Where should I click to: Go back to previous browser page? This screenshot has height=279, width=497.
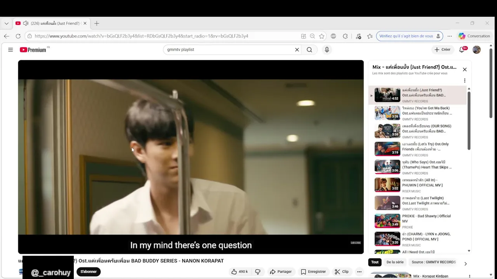[x=7, y=36]
